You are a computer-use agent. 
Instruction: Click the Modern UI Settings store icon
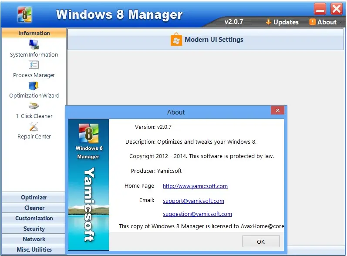[x=176, y=39]
